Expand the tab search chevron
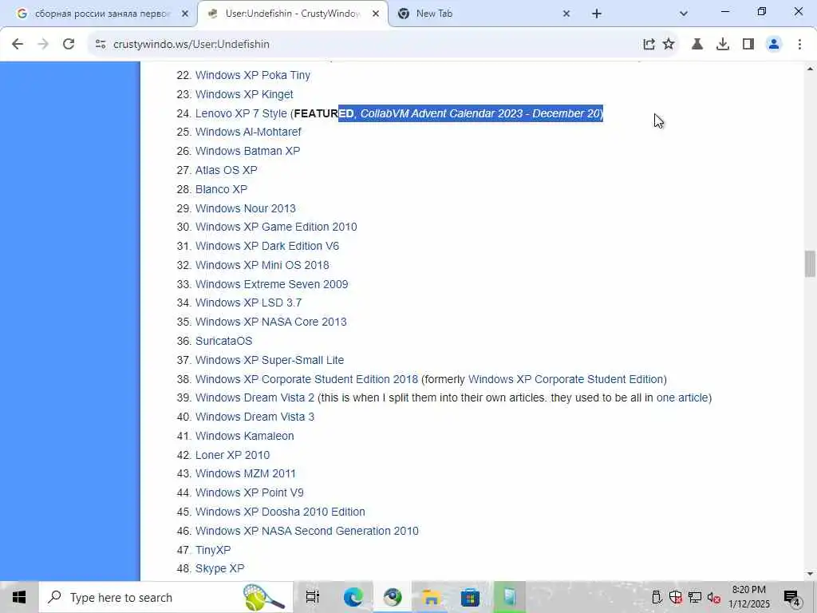Image resolution: width=817 pixels, height=613 pixels. (x=684, y=14)
